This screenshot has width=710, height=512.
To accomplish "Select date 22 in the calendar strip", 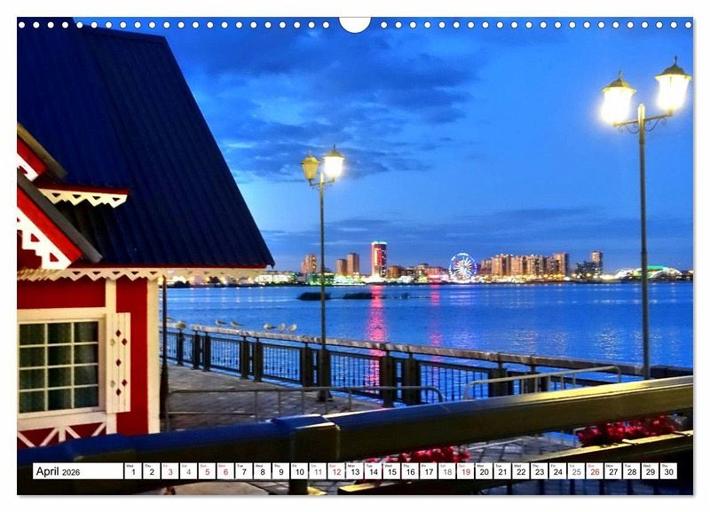I will pos(521,471).
